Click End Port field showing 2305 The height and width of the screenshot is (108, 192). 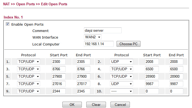83,62
